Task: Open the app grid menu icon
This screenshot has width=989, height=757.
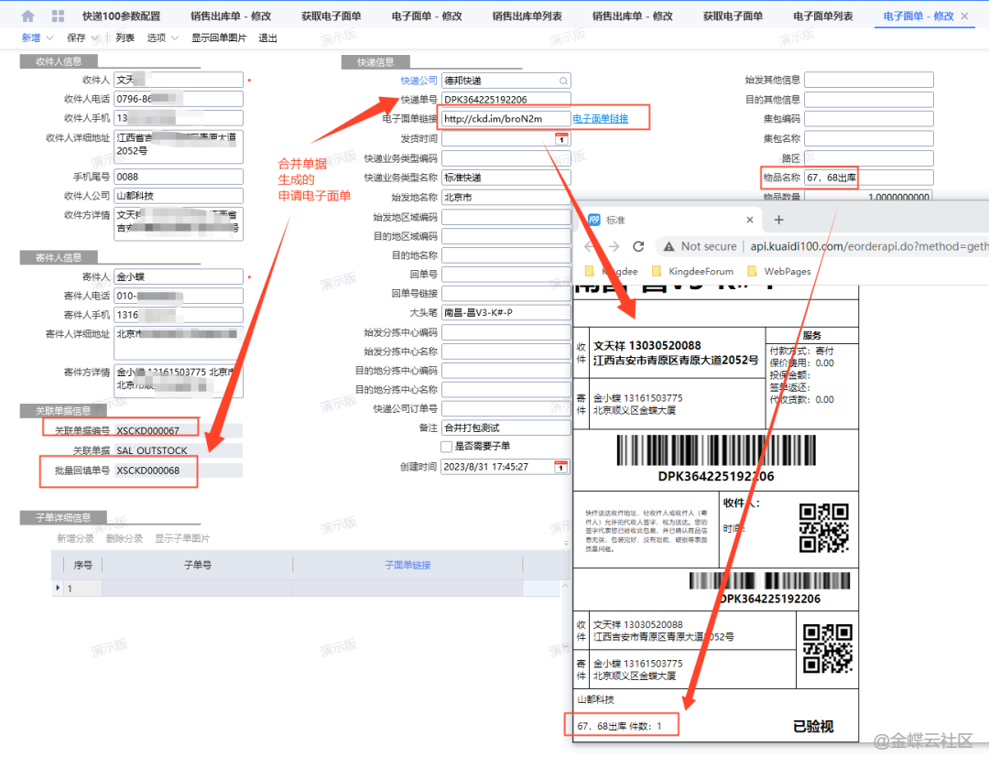Action: (58, 16)
